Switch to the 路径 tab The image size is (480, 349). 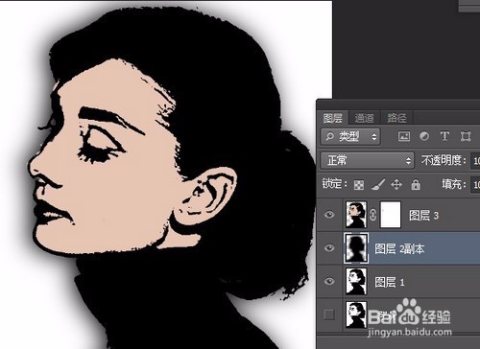396,118
